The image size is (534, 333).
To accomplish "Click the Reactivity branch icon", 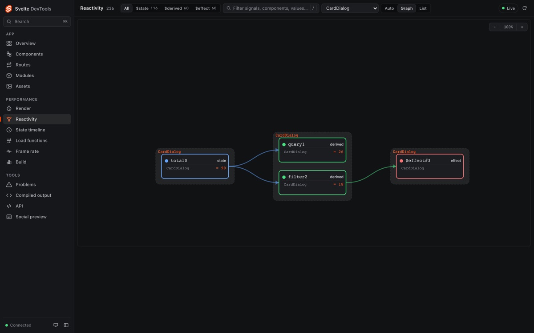I will click(x=9, y=119).
